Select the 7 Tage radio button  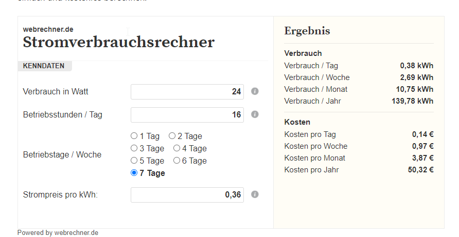[x=134, y=172]
